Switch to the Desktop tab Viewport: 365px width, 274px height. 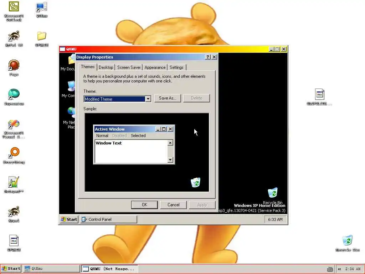[x=106, y=67]
